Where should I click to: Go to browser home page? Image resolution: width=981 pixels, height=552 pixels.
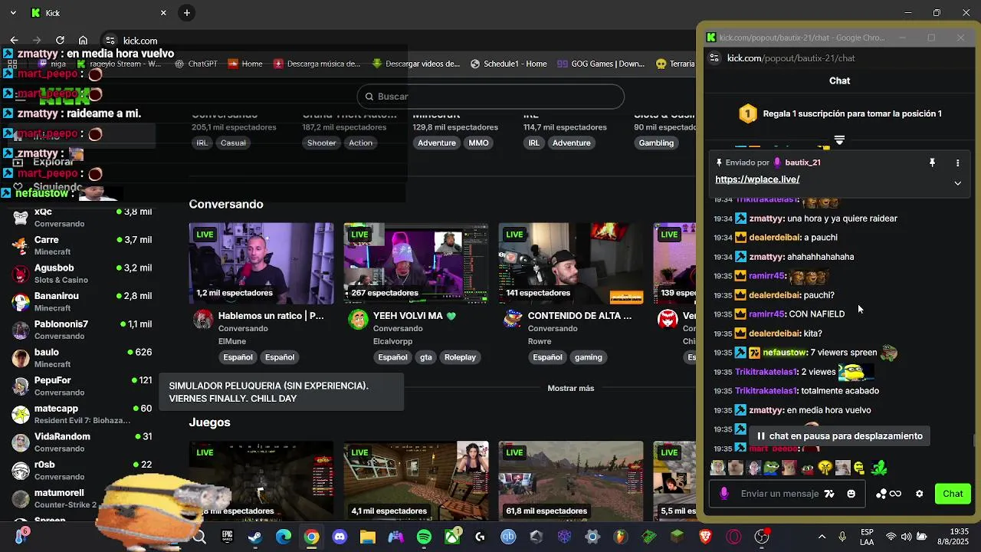(x=83, y=41)
